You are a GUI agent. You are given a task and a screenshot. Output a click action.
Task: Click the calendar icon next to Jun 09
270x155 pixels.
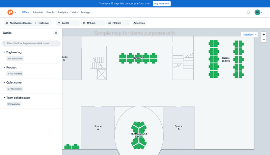click(59, 23)
